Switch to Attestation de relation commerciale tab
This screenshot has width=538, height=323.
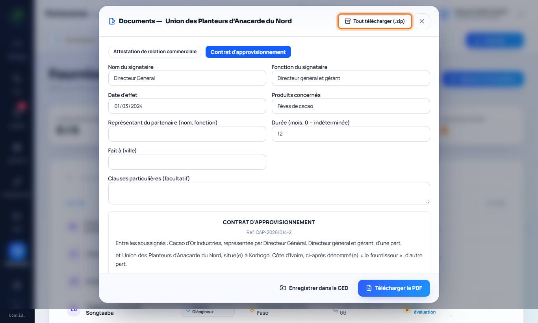pos(155,52)
